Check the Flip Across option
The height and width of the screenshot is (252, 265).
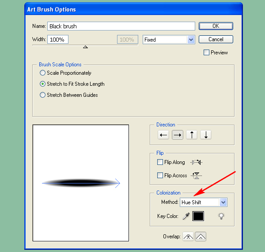[x=160, y=175]
